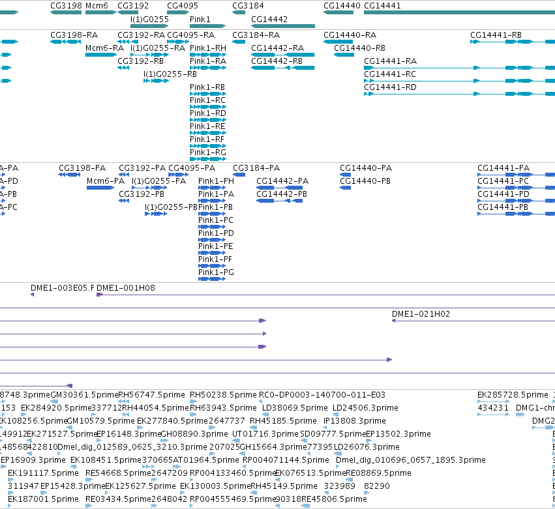Click the RH50238.5prime EST label
Screen dimensions: 555x509
pyautogui.click(x=223, y=394)
